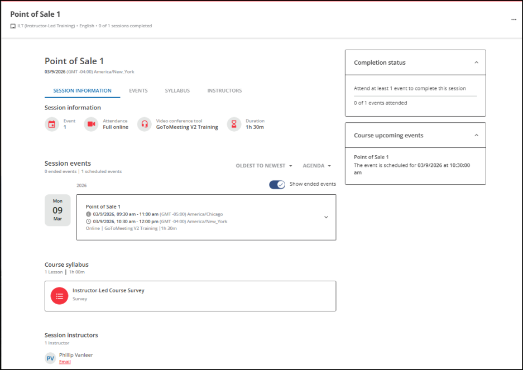Click Phillip Vanleer's Email link
The height and width of the screenshot is (370, 523).
65,362
